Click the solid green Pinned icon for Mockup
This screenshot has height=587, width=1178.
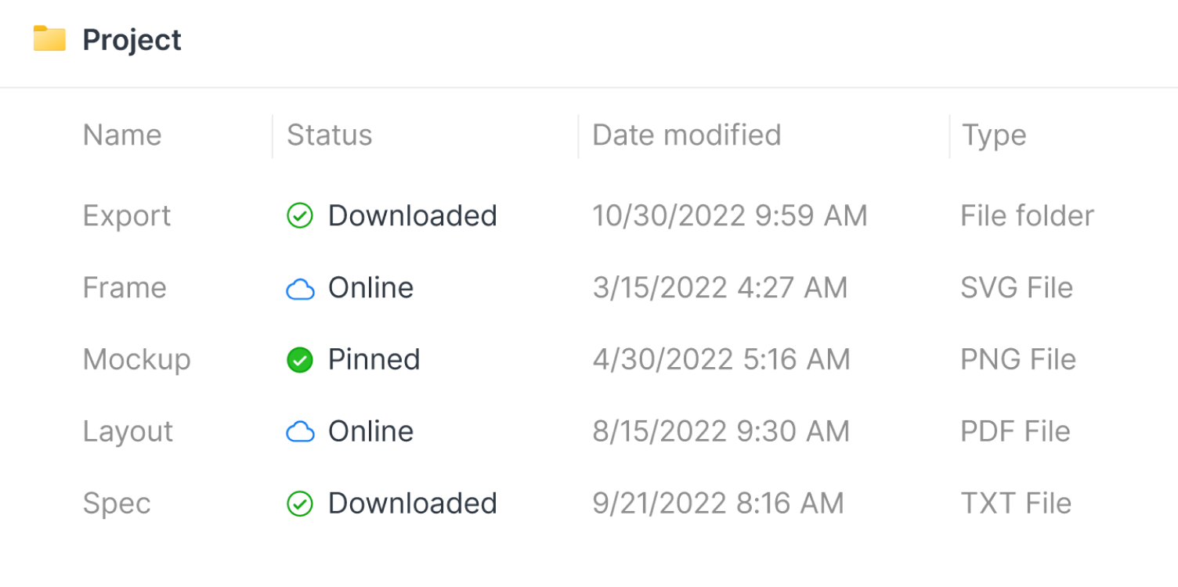pyautogui.click(x=300, y=360)
